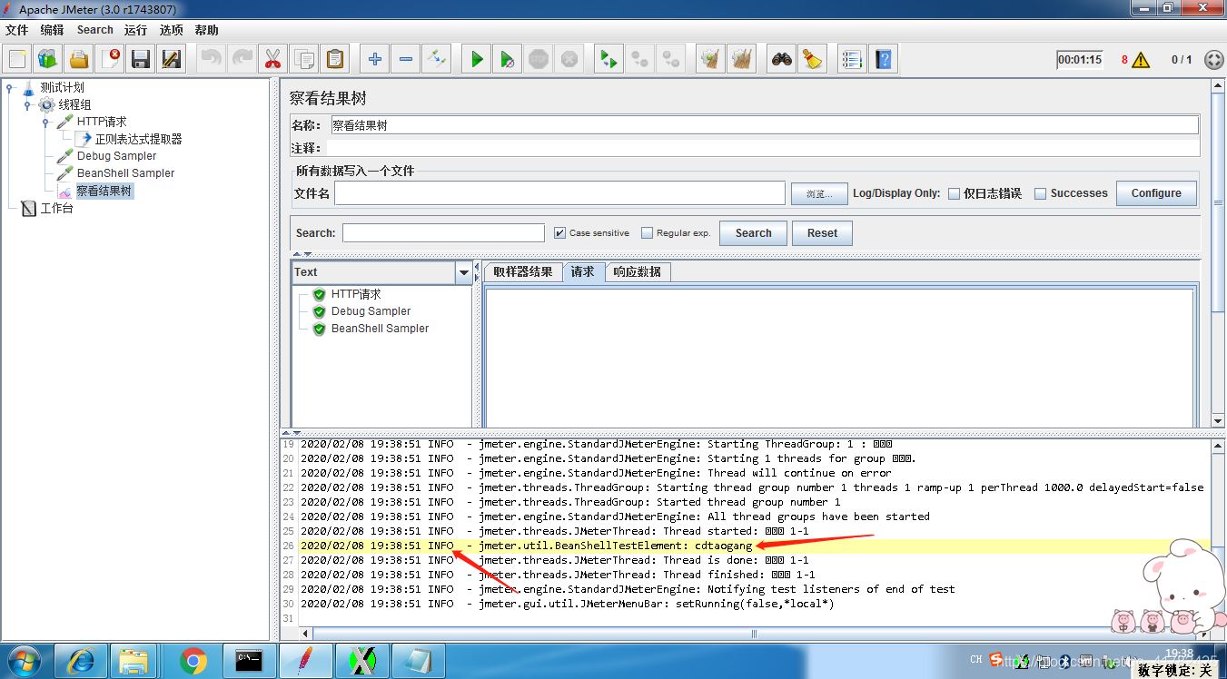1227x679 pixels.
Task: Toggle the Regular exp. checkbox
Action: (x=647, y=232)
